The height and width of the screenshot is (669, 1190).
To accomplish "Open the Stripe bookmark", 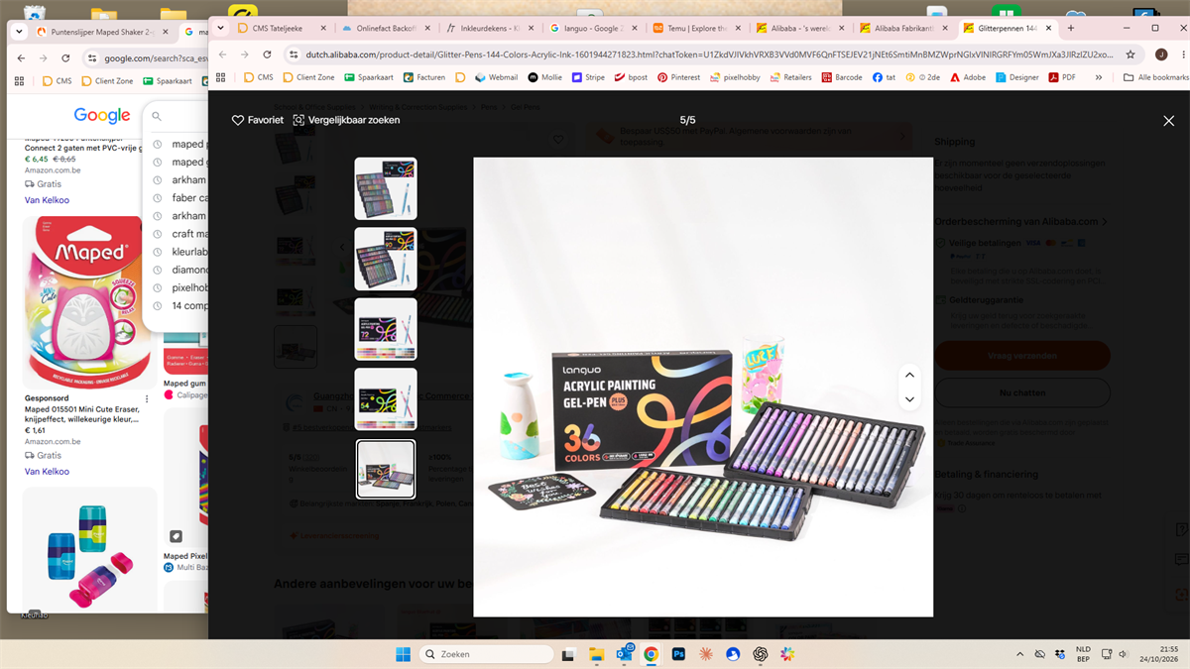I will pyautogui.click(x=588, y=77).
